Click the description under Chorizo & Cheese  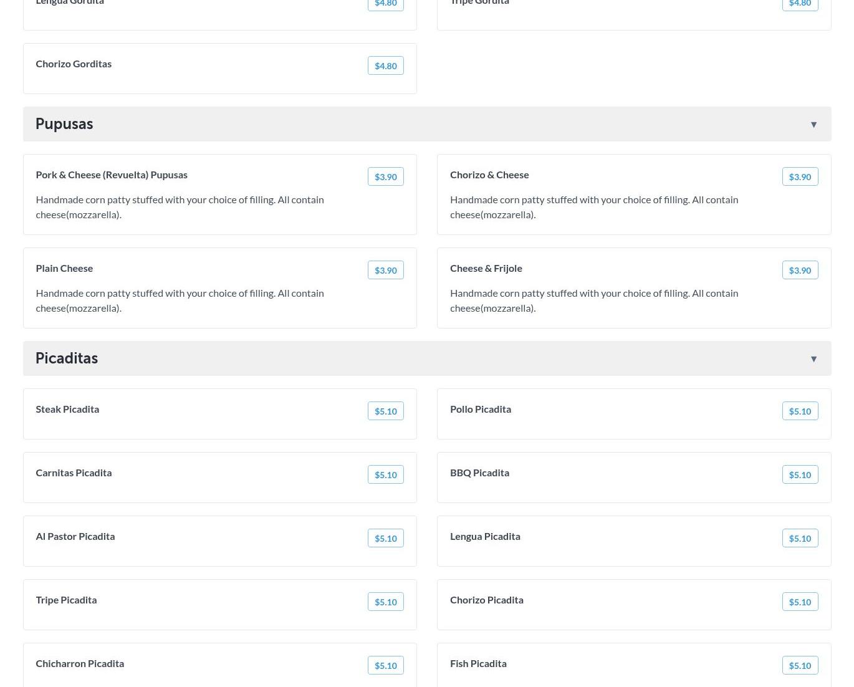pos(594,207)
